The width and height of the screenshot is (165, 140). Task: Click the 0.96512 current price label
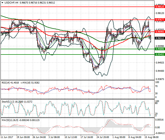[x=160, y=38]
